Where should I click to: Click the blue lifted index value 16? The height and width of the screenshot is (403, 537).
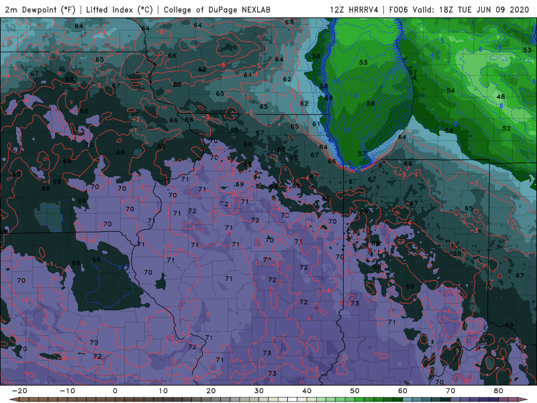click(336, 81)
